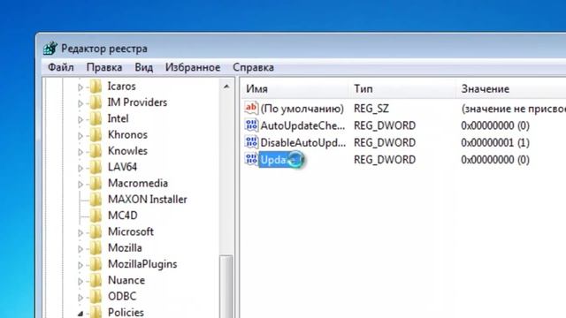
Task: Select the DisableAutoUpd... value name
Action: point(302,142)
